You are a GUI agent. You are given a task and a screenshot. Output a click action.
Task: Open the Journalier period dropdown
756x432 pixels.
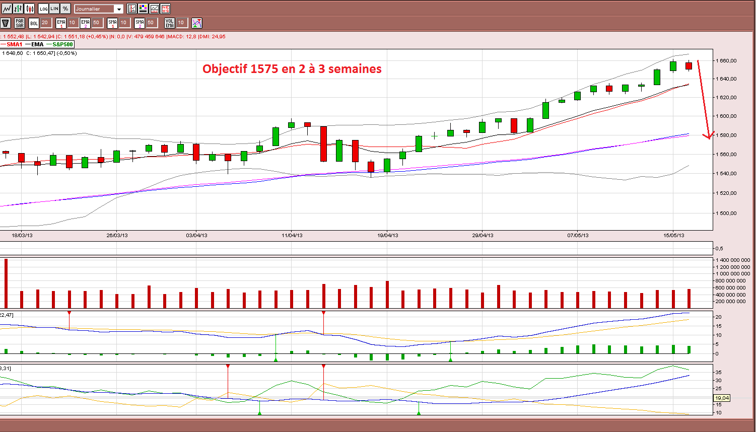[119, 9]
